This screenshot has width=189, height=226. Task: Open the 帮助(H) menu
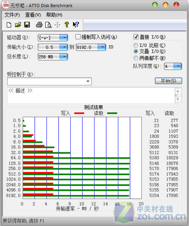click(54, 15)
